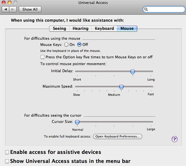
Task: Click inside the search field
Action: coord(164,9)
